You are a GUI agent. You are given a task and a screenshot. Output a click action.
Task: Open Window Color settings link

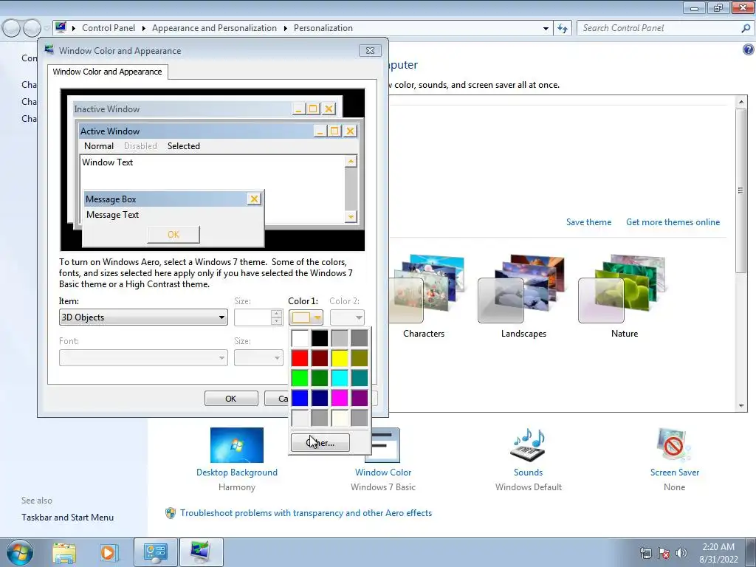coord(383,472)
